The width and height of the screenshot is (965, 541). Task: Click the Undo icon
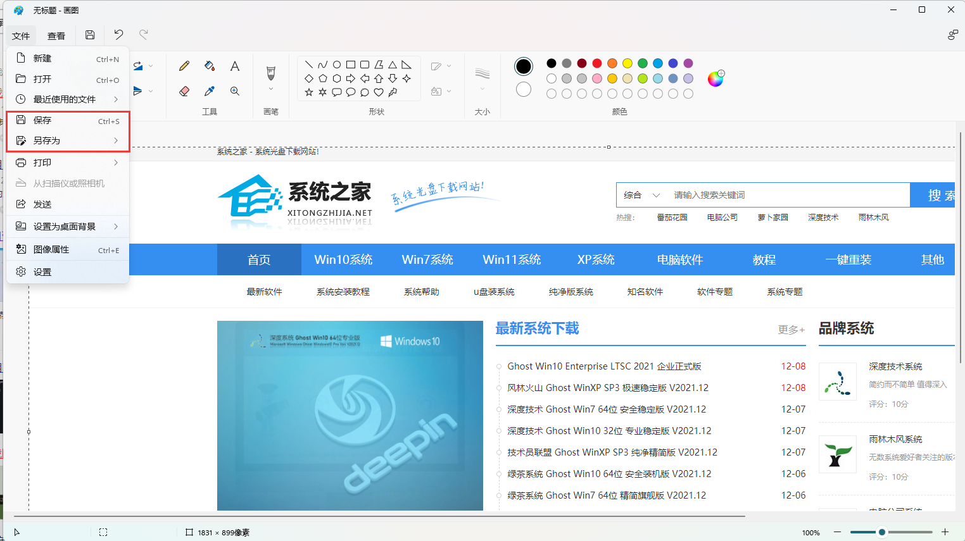[x=118, y=35]
